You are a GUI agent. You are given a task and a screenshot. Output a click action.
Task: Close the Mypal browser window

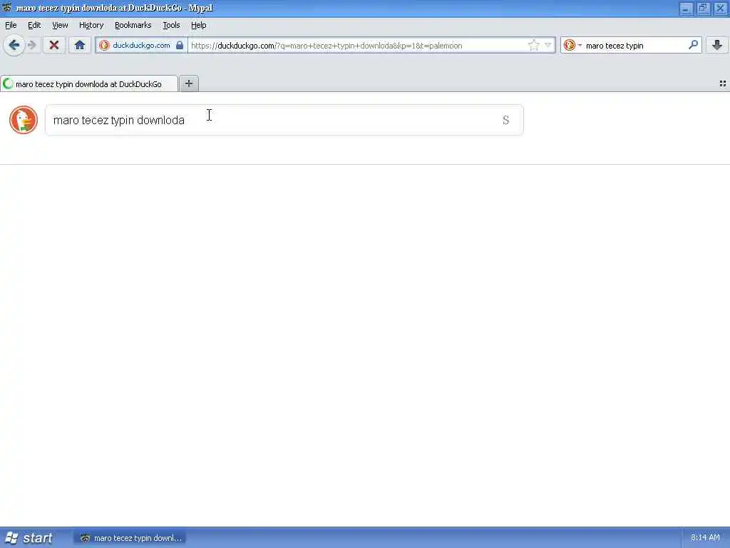tap(720, 9)
